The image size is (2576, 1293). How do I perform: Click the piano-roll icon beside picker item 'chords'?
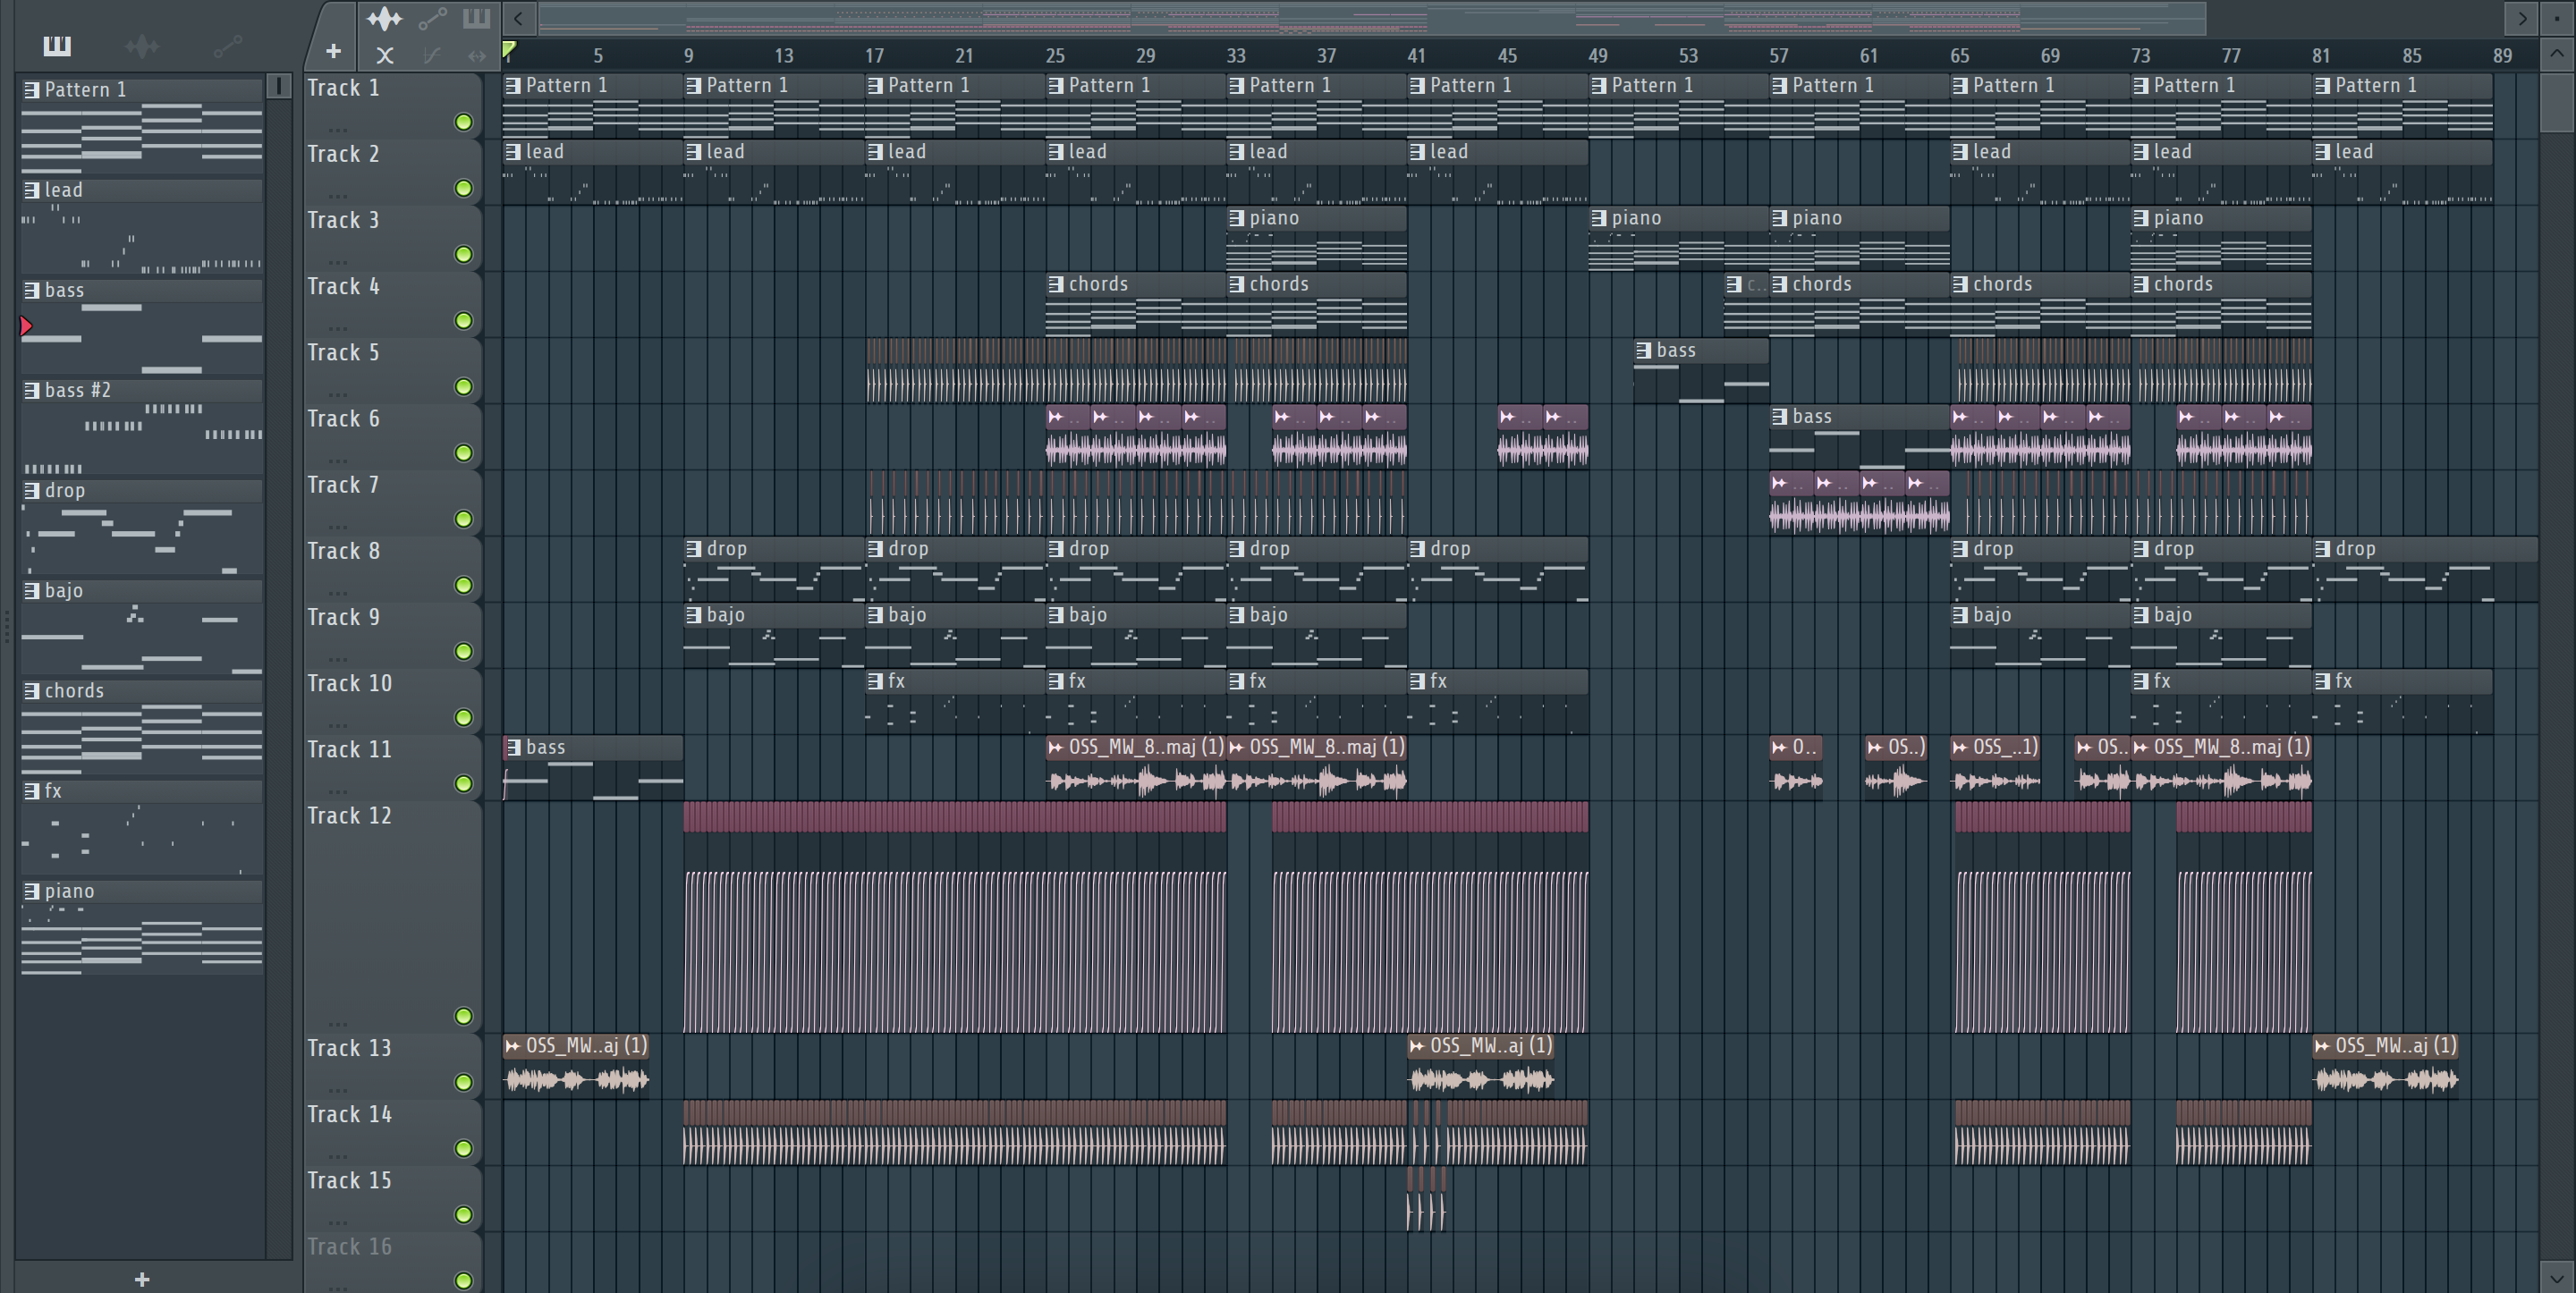point(32,691)
